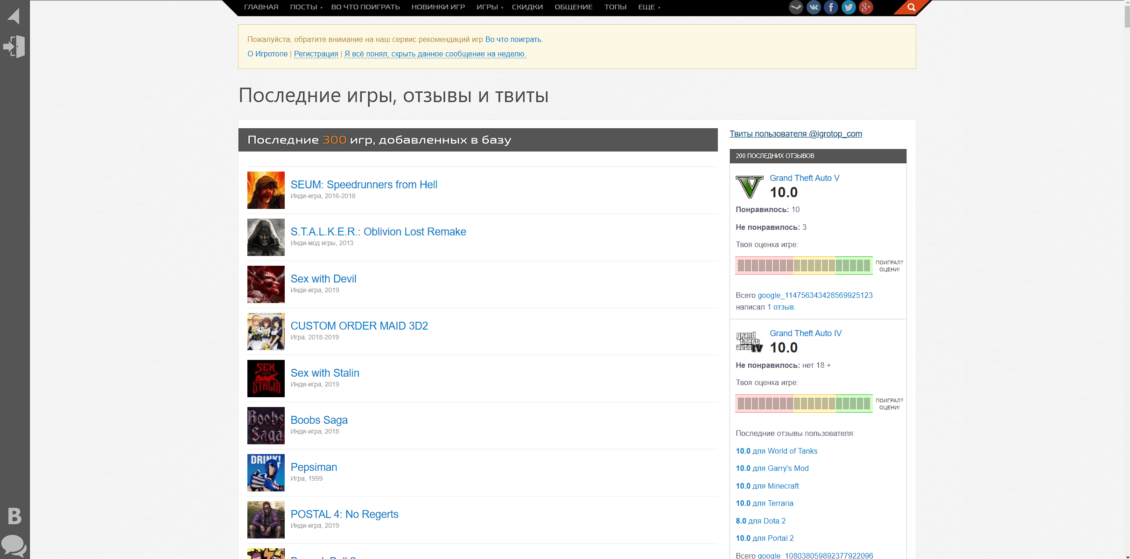Click the SEUM game cover thumbnail
Image resolution: width=1130 pixels, height=559 pixels.
click(266, 190)
